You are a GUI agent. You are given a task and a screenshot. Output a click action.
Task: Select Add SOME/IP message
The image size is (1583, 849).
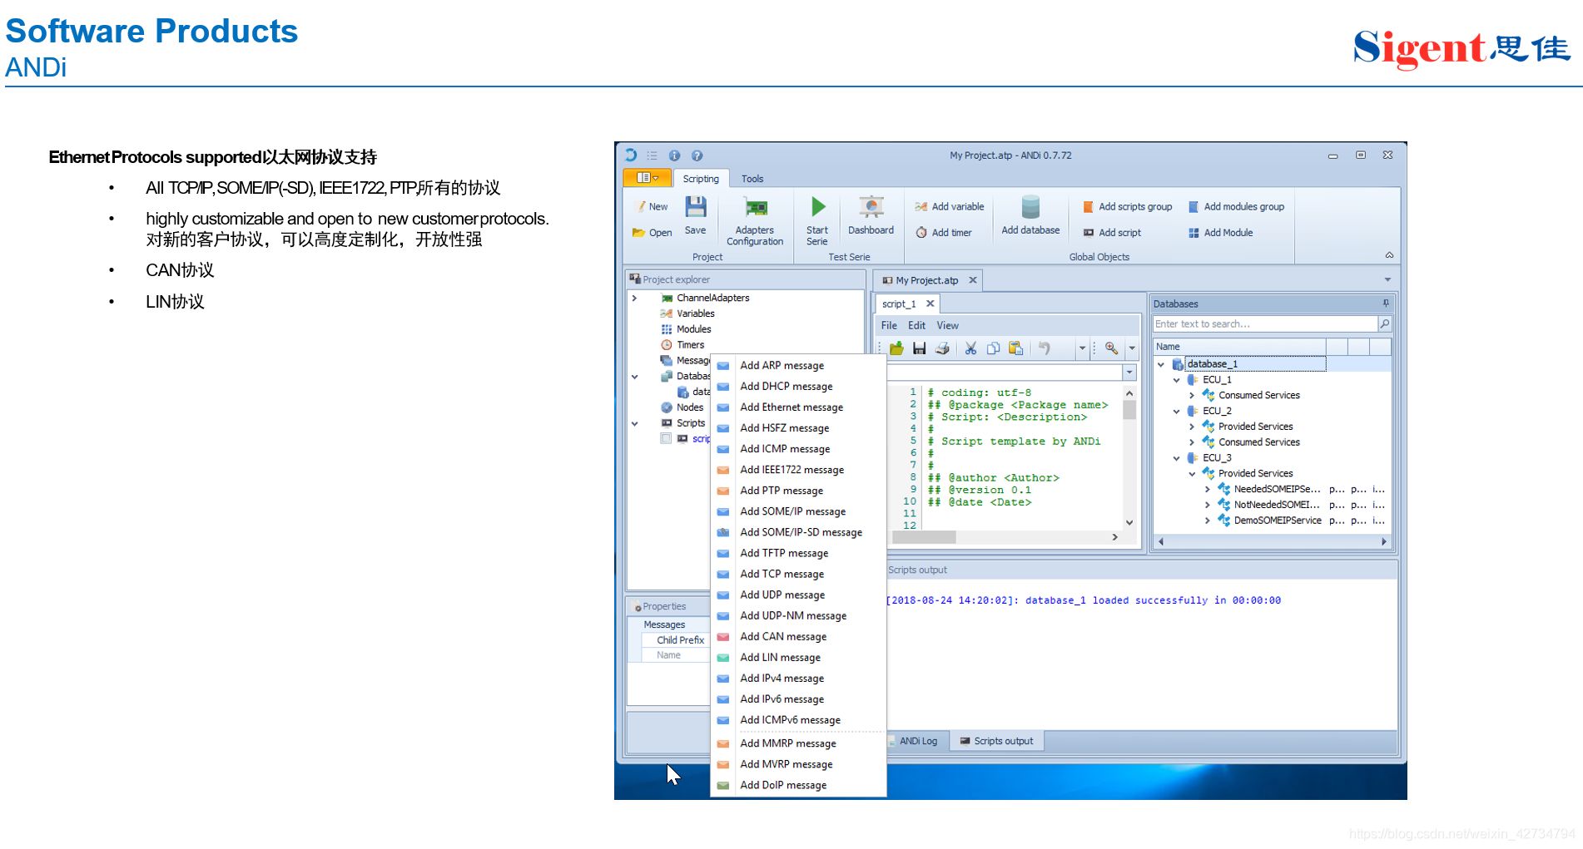[798, 511]
